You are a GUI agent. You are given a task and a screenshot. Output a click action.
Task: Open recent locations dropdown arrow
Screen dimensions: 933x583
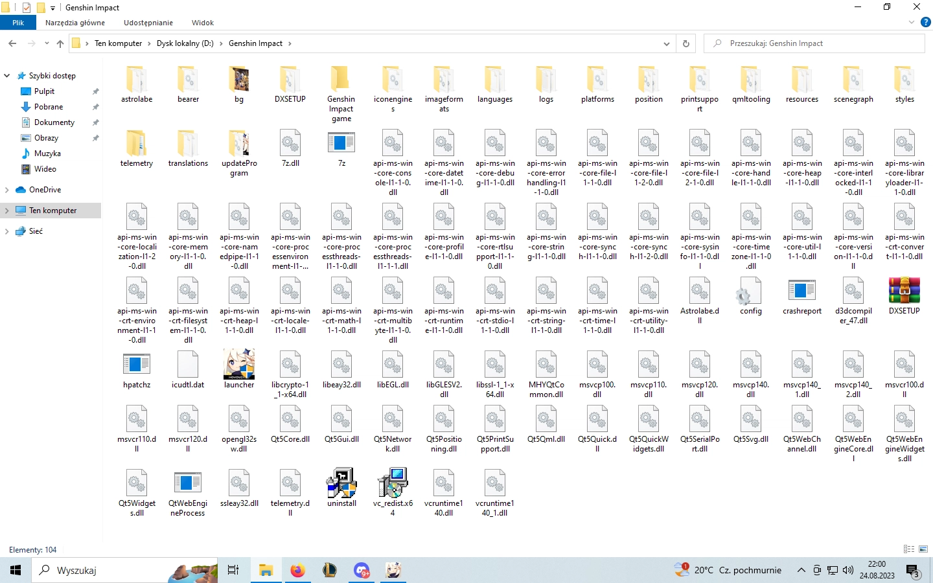click(x=47, y=43)
